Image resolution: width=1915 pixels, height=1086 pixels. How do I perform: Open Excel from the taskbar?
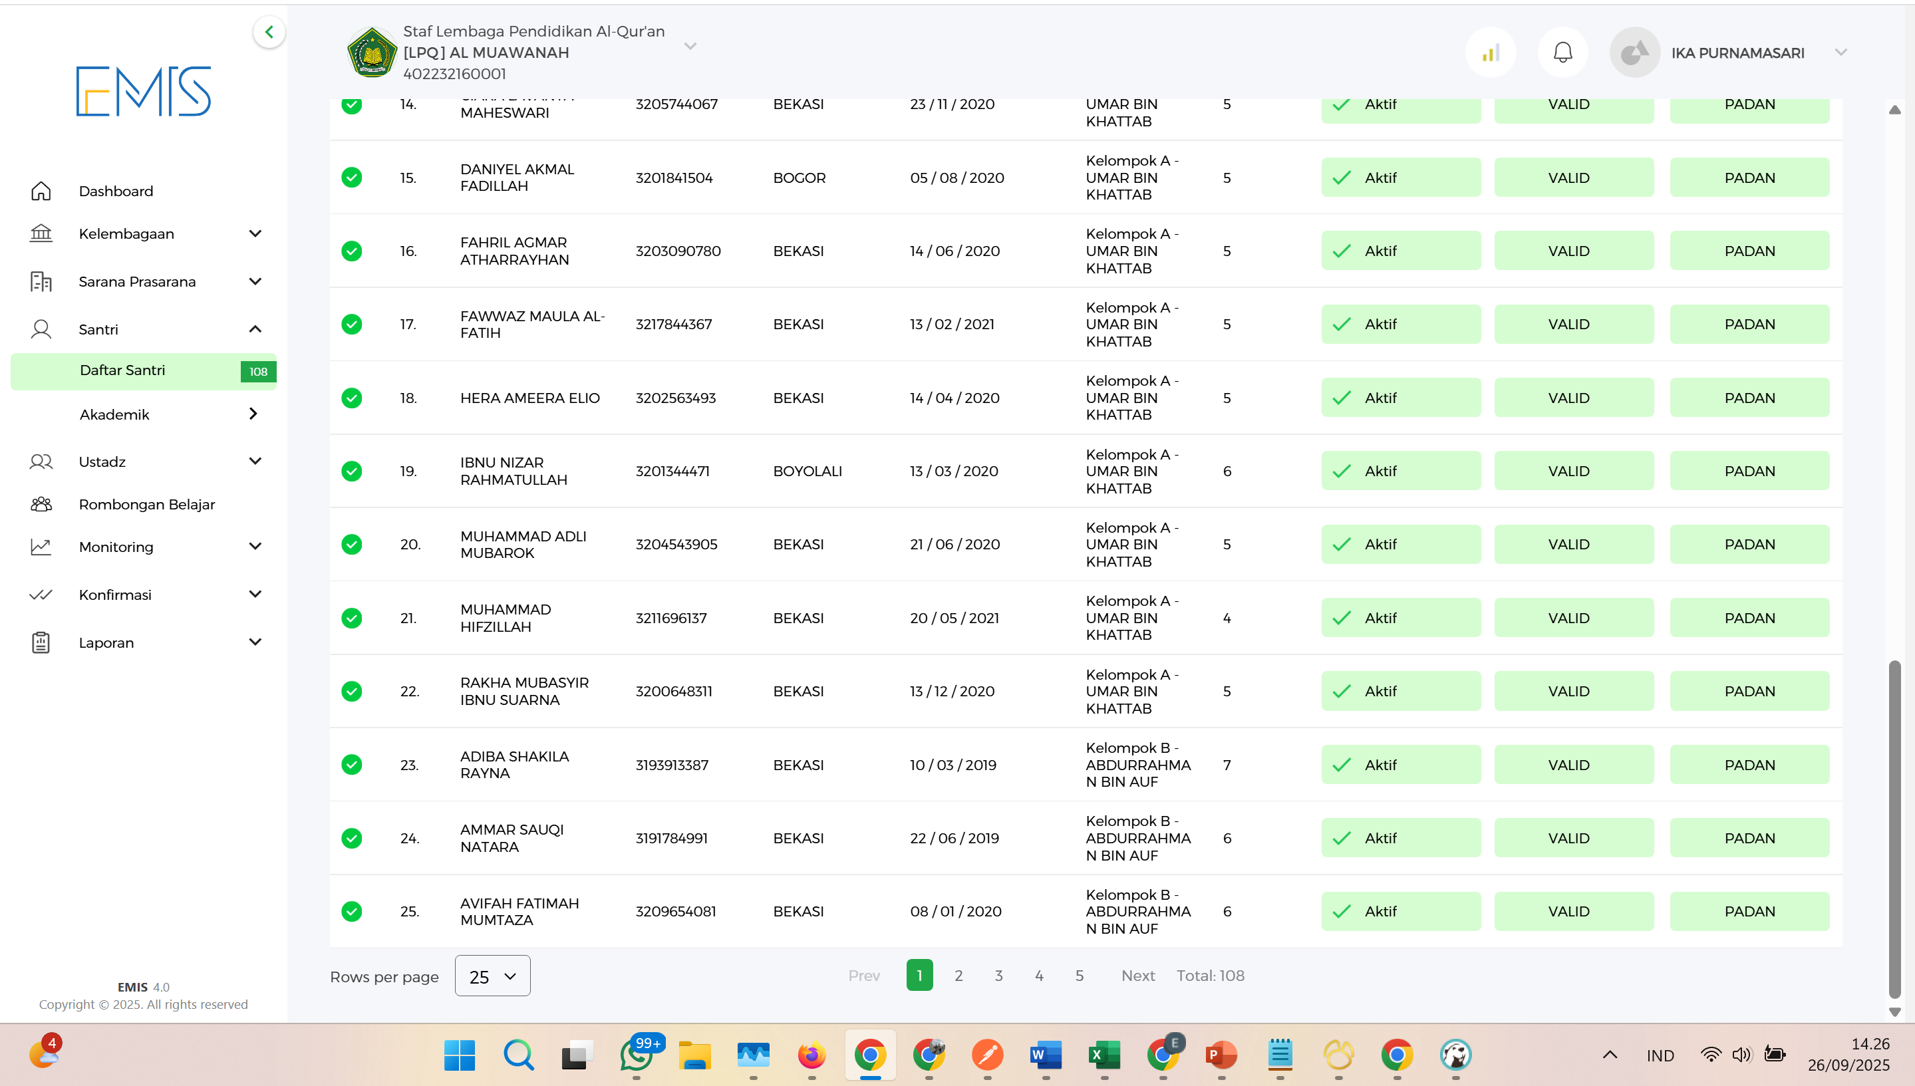[x=1104, y=1055]
